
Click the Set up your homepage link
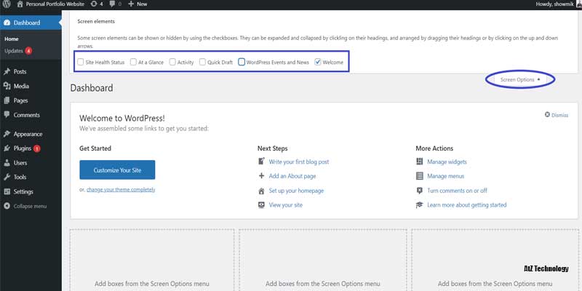pos(296,191)
